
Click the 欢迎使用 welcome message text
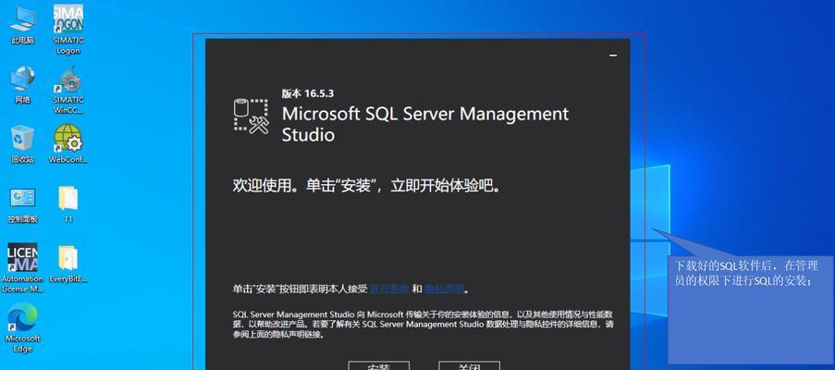tap(367, 186)
